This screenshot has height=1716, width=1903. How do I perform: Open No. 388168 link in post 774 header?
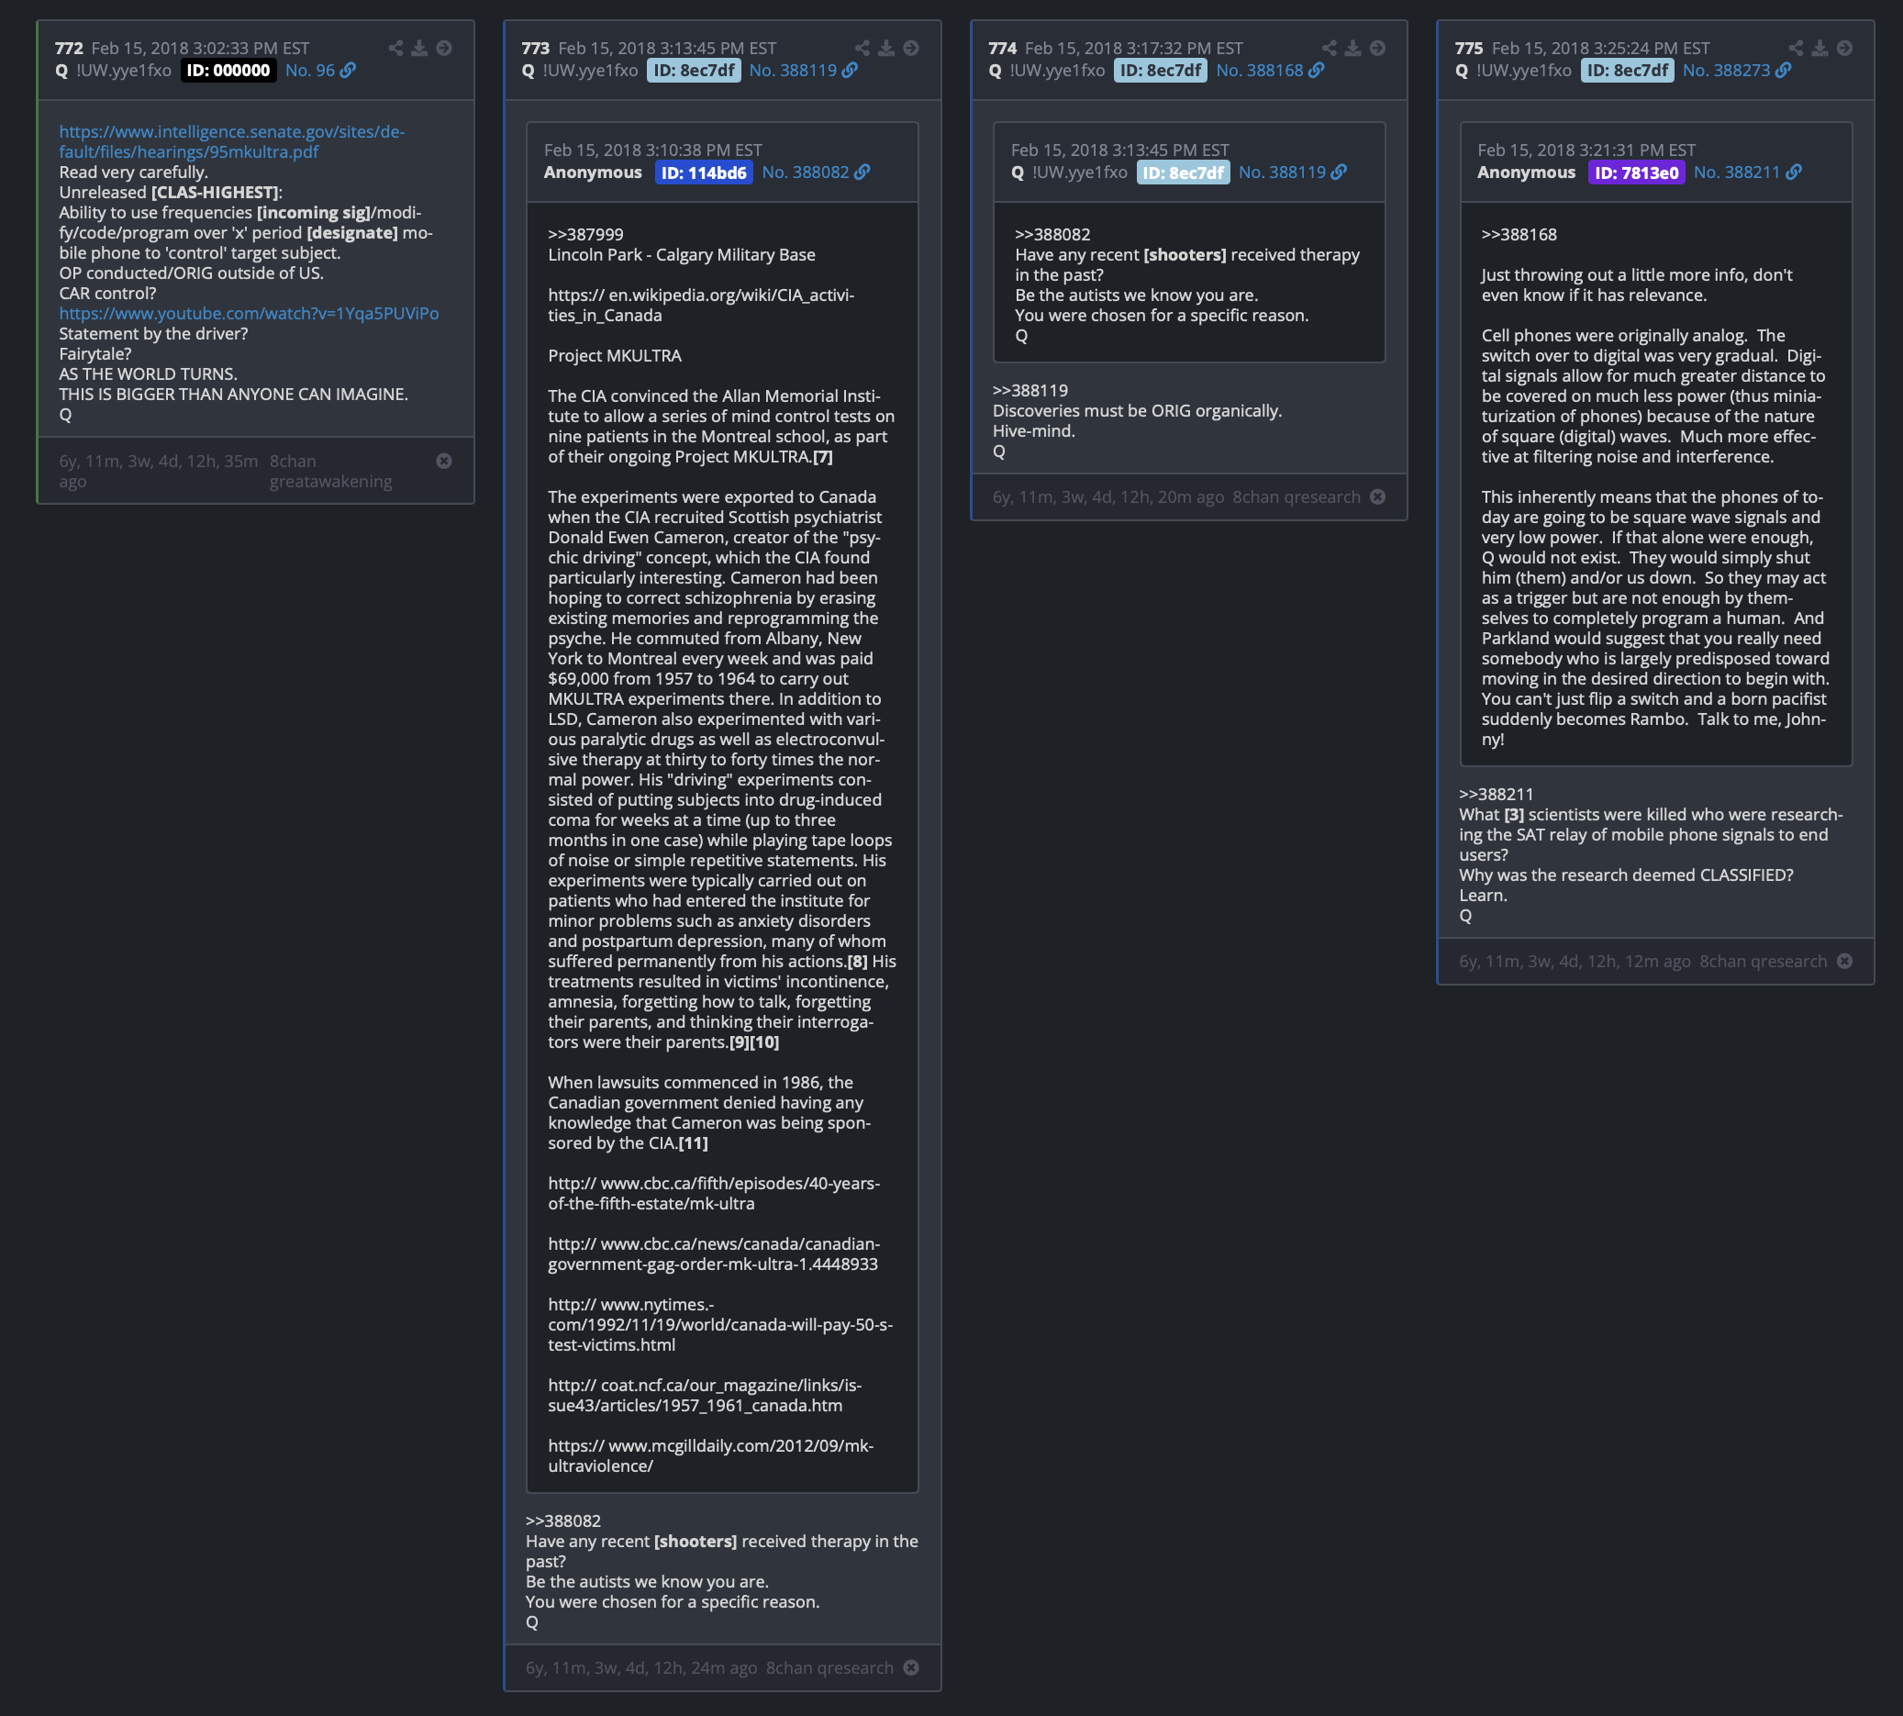(x=1259, y=71)
